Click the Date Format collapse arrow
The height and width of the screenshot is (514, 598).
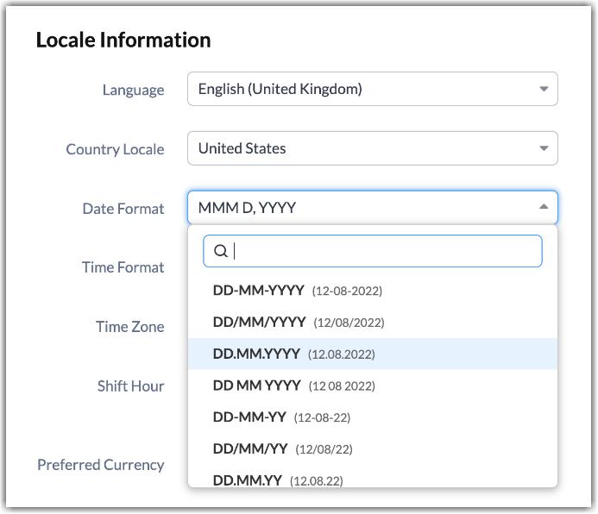coord(544,207)
